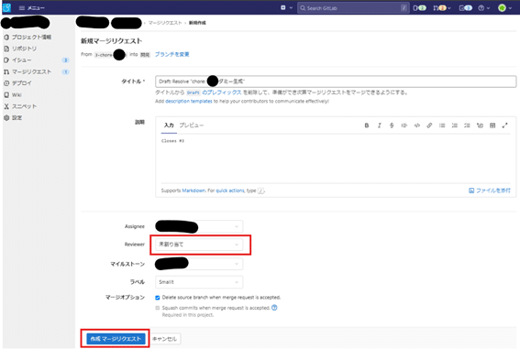Apply italic text formatting

click(x=379, y=125)
